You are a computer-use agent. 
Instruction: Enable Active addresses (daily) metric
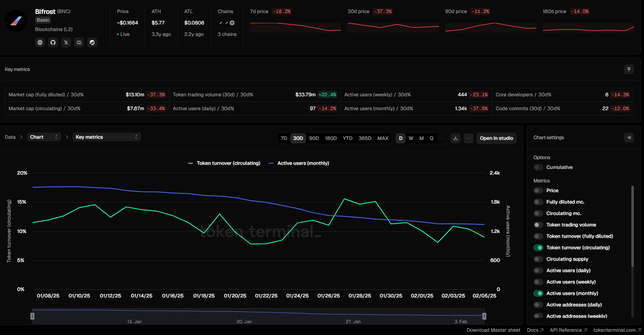[x=538, y=305]
